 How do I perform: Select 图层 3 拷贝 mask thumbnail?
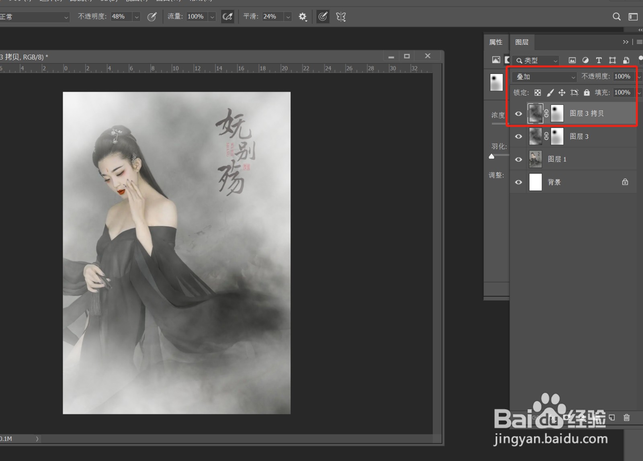pyautogui.click(x=557, y=113)
